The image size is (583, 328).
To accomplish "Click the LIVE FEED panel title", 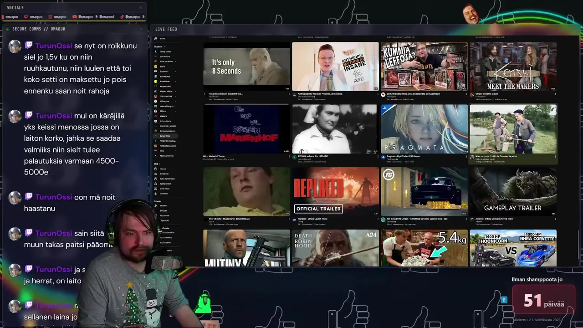I will pos(166,29).
